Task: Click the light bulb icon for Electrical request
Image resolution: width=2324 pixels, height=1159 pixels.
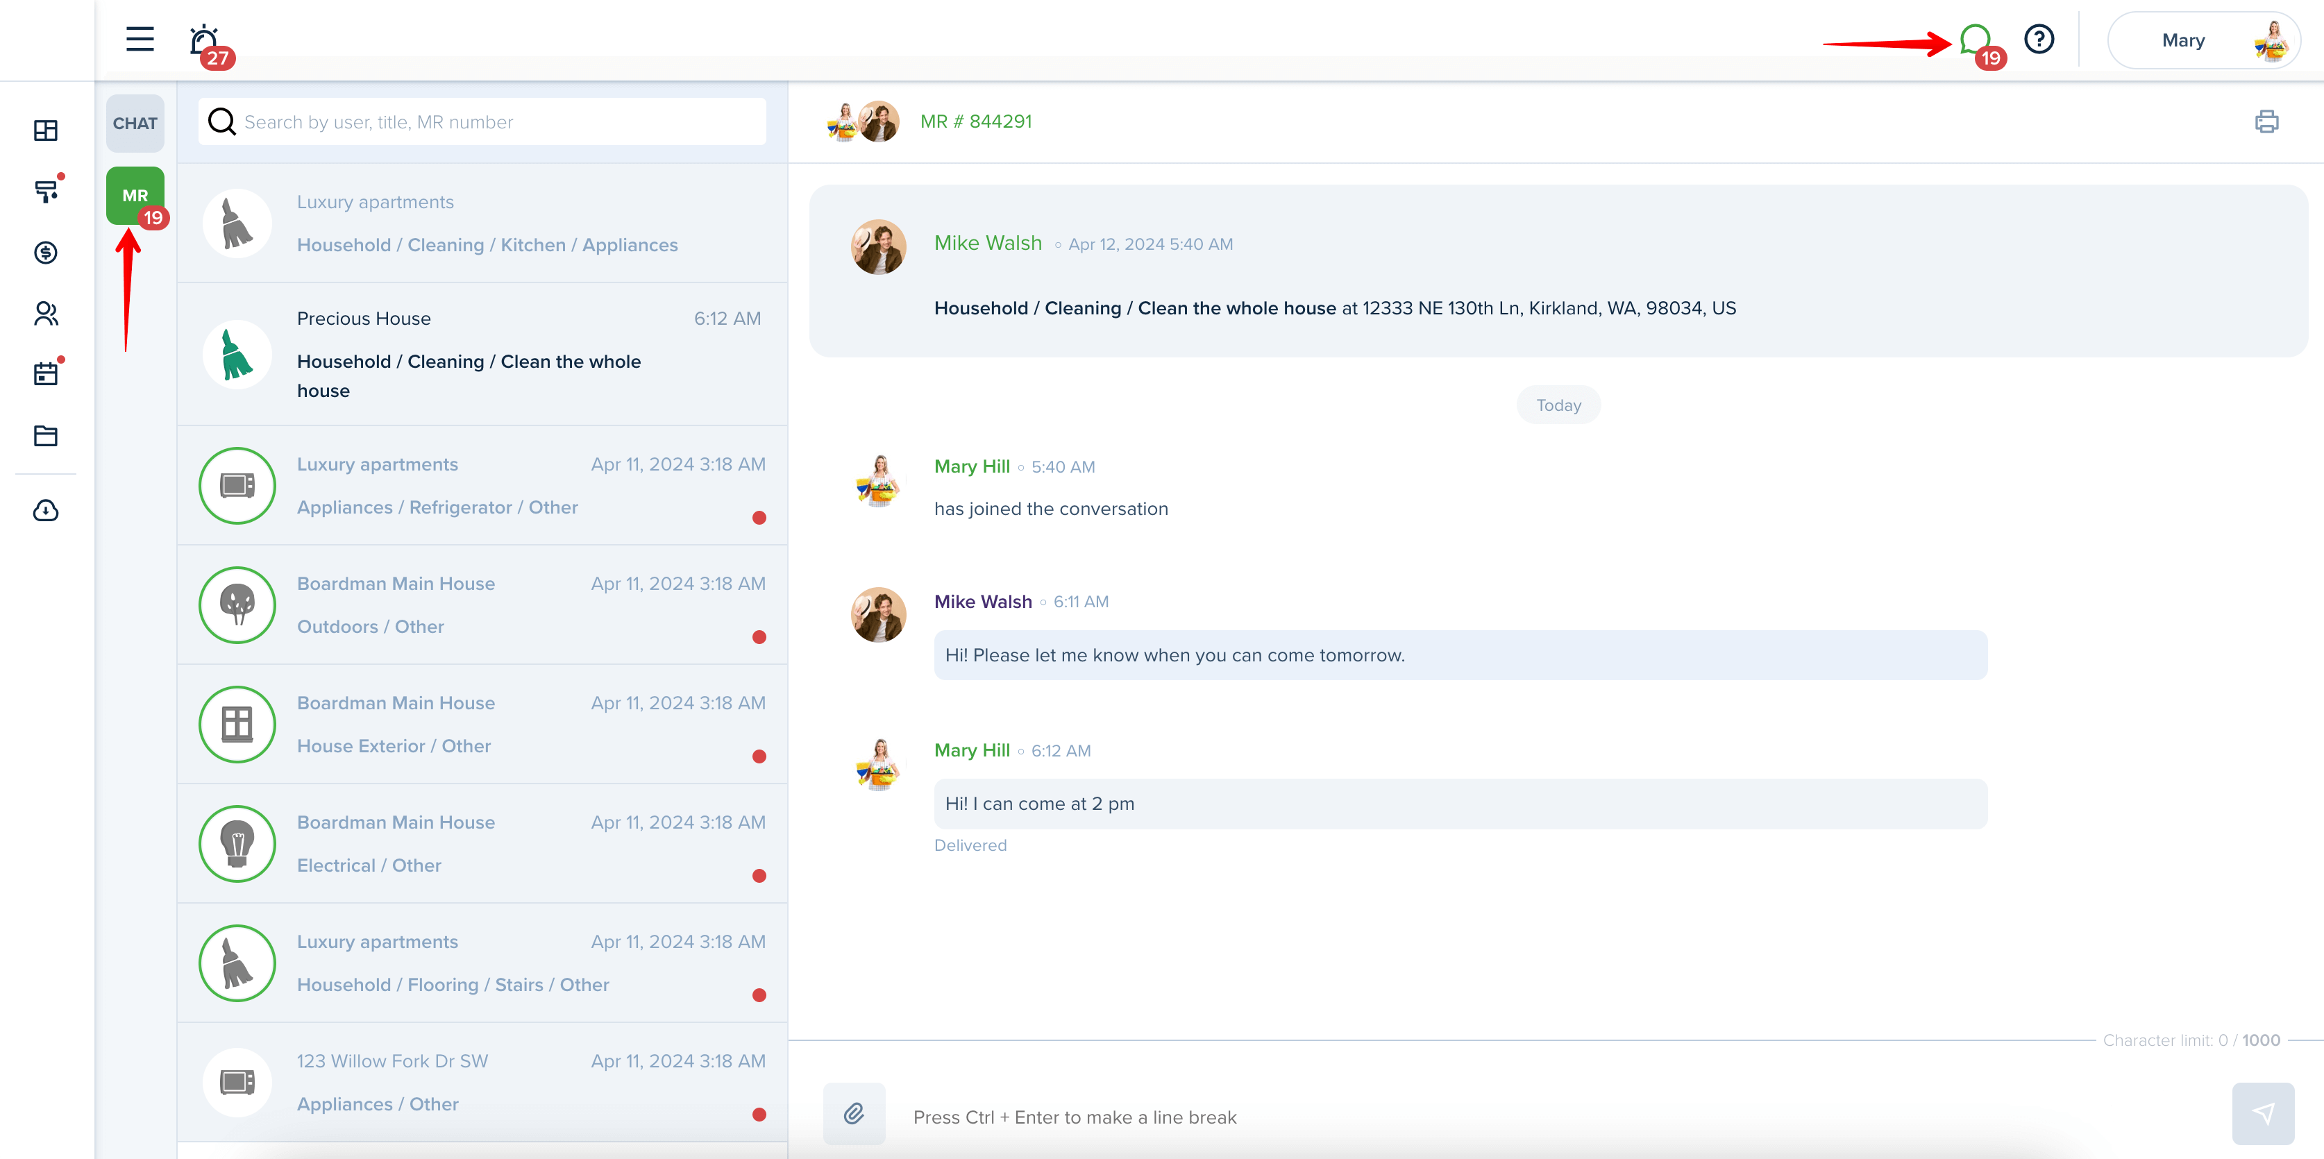Action: click(x=237, y=843)
